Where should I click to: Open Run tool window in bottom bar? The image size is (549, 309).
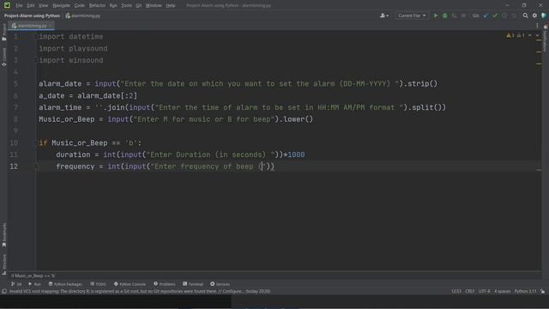click(x=34, y=284)
